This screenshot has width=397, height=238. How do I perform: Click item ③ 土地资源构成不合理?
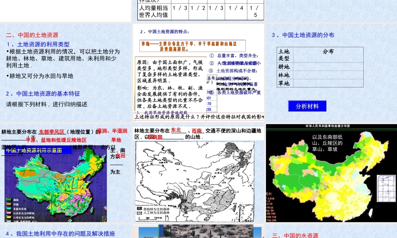(233, 71)
